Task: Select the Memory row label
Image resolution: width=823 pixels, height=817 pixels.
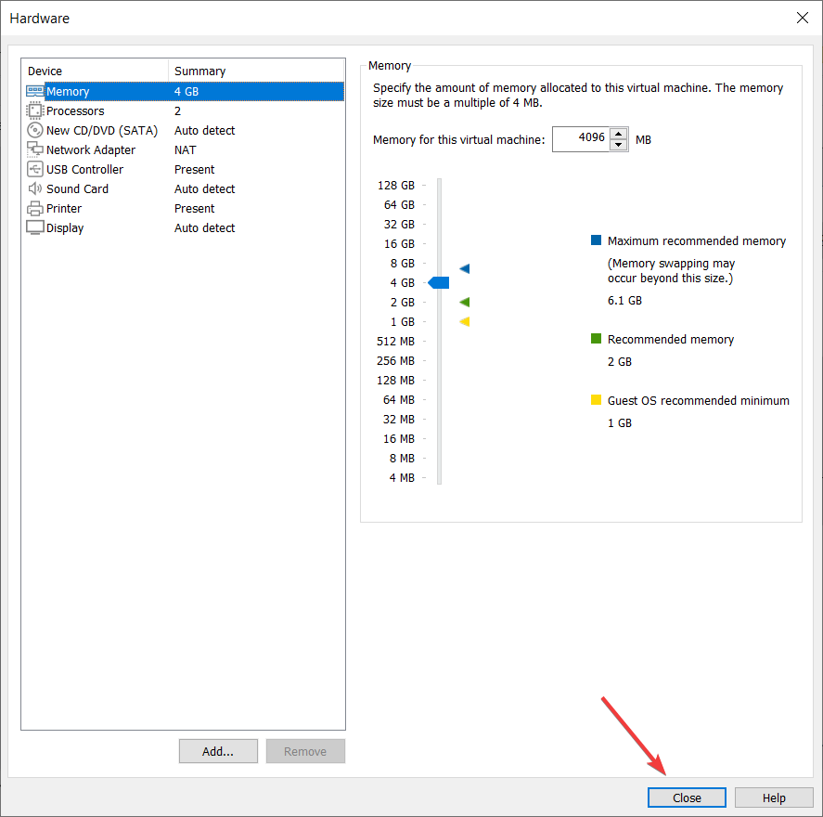Action: click(x=68, y=91)
